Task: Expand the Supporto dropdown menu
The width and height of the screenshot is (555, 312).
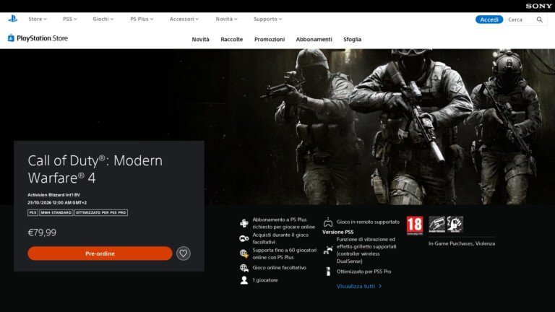Action: [267, 19]
